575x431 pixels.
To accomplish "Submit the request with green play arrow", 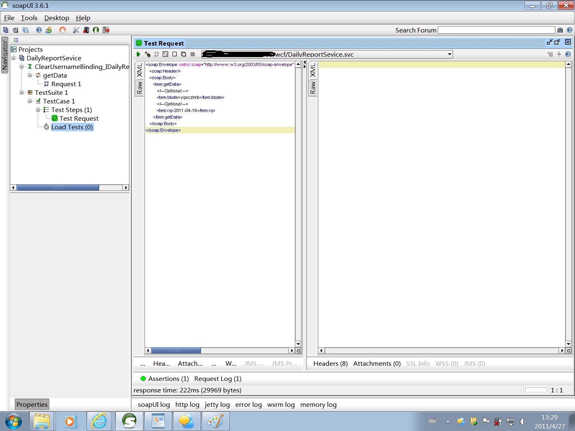I will tap(138, 54).
